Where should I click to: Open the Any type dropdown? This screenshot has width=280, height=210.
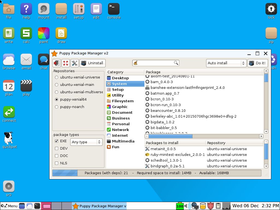coord(86,142)
